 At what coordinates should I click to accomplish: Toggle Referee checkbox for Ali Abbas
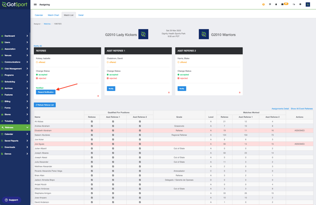tap(92, 122)
